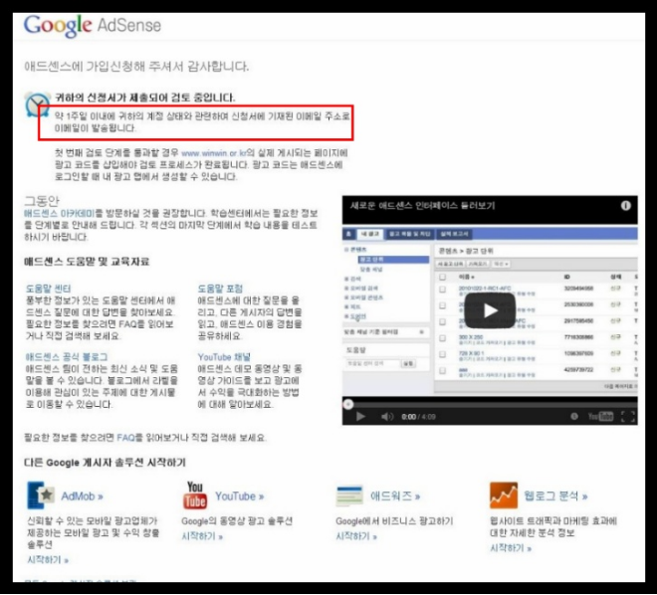Click the small play button in the video controls

pos(360,417)
